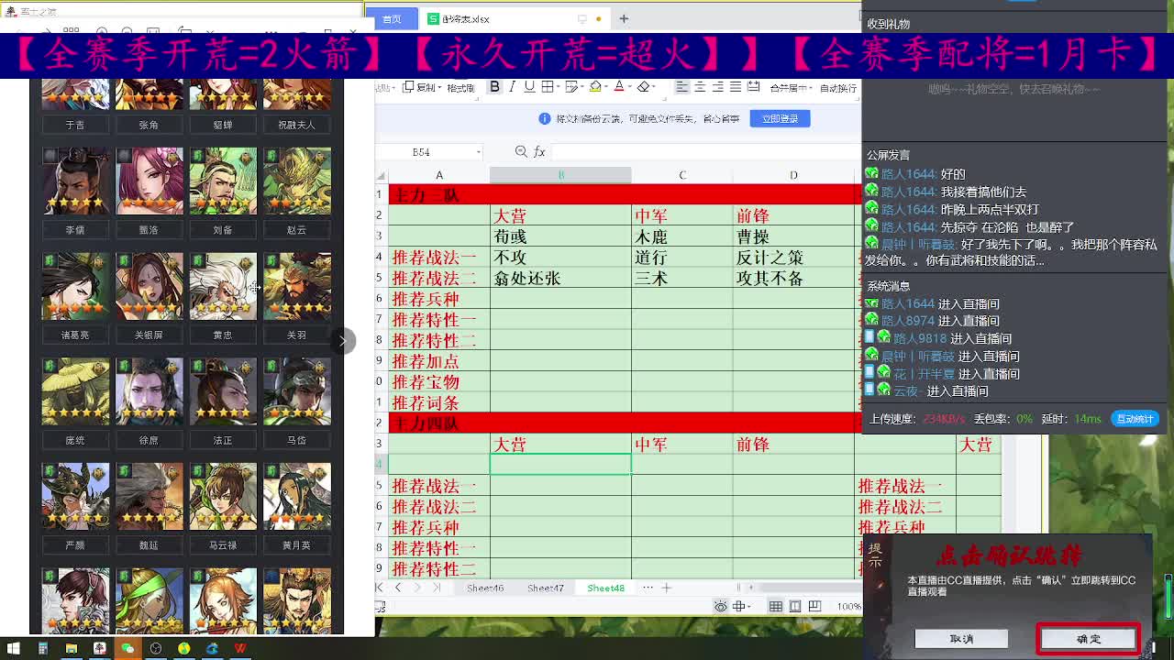The width and height of the screenshot is (1174, 660).
Task: Switch to page layout view icon
Action: (x=795, y=606)
